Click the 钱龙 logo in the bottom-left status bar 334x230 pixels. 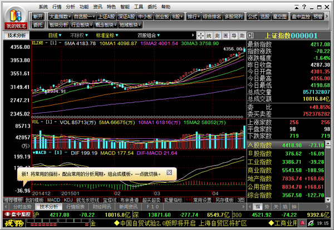(x=14, y=223)
